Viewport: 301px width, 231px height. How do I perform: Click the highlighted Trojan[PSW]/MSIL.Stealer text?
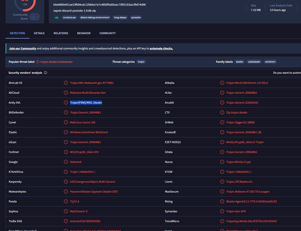tap(86, 102)
